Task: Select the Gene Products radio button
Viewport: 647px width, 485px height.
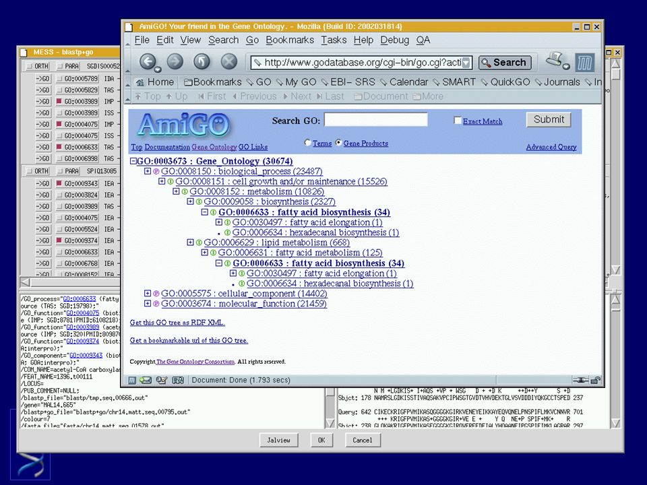Action: pos(338,143)
